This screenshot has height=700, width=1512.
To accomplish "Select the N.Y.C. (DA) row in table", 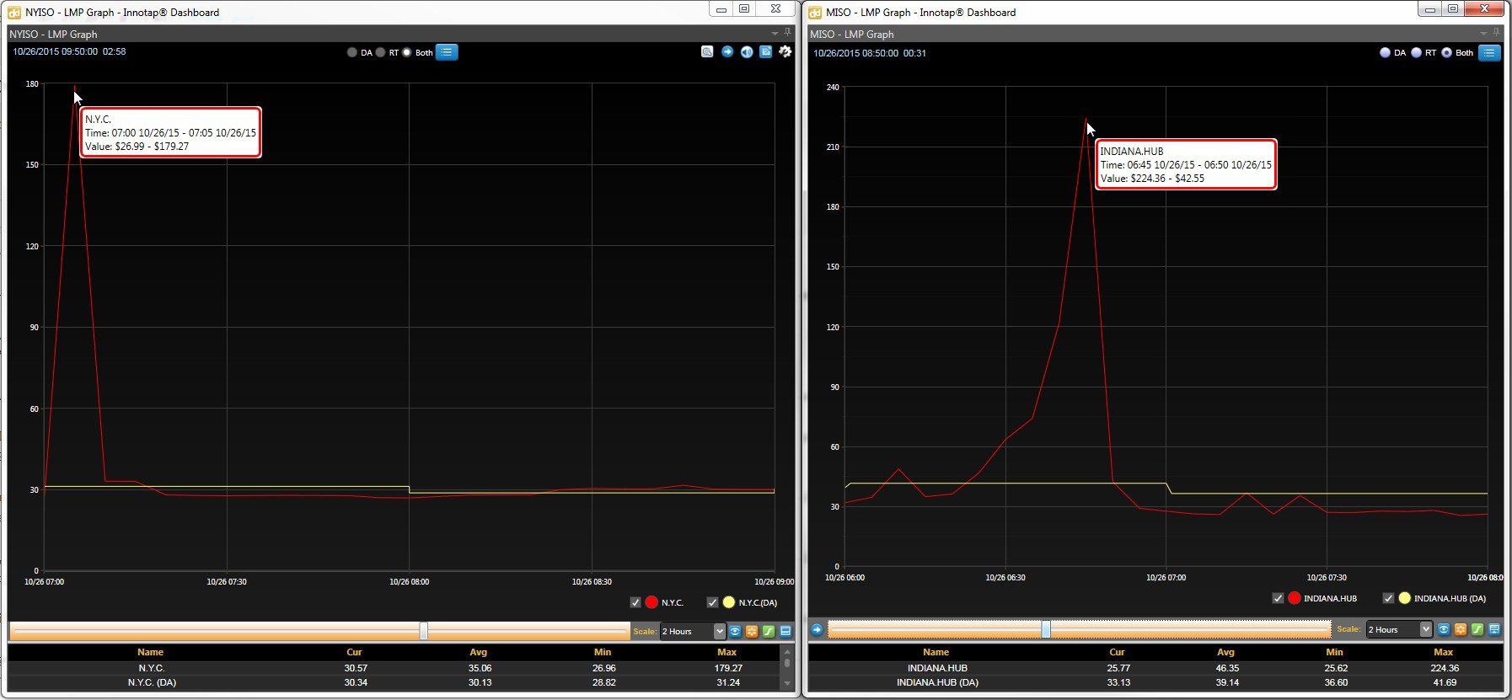I will click(x=394, y=682).
